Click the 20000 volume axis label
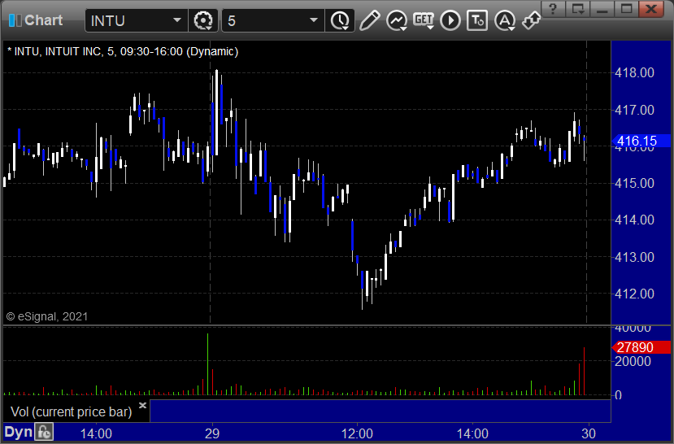The width and height of the screenshot is (674, 444). click(633, 361)
